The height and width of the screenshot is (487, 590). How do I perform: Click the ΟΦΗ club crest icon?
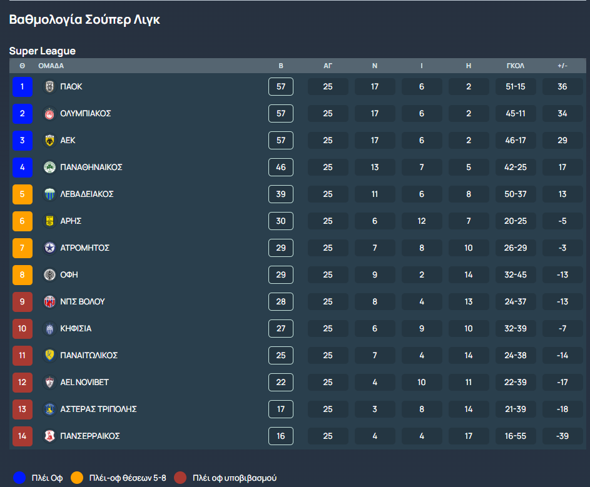pyautogui.click(x=49, y=275)
